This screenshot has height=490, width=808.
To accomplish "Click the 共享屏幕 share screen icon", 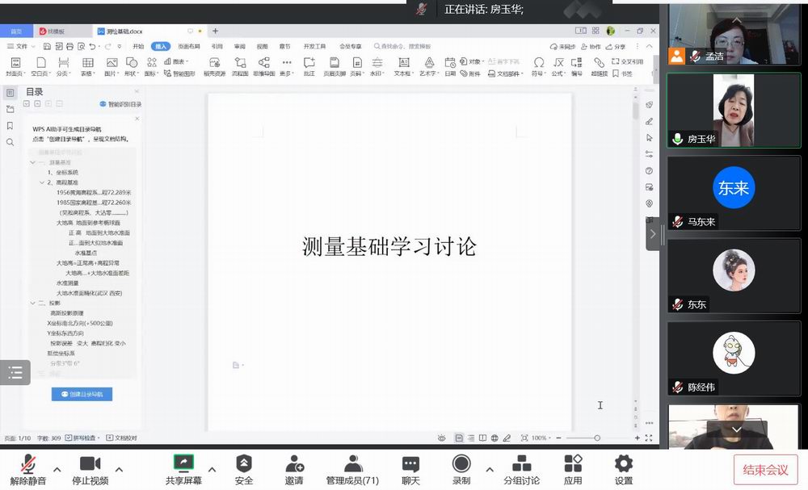I will (183, 463).
